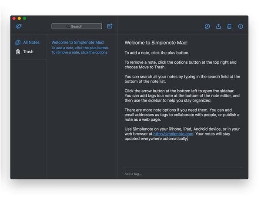
Task: Open note version history
Action: pyautogui.click(x=207, y=26)
